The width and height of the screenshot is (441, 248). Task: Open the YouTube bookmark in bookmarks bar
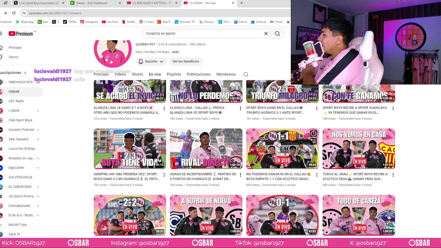point(110,22)
